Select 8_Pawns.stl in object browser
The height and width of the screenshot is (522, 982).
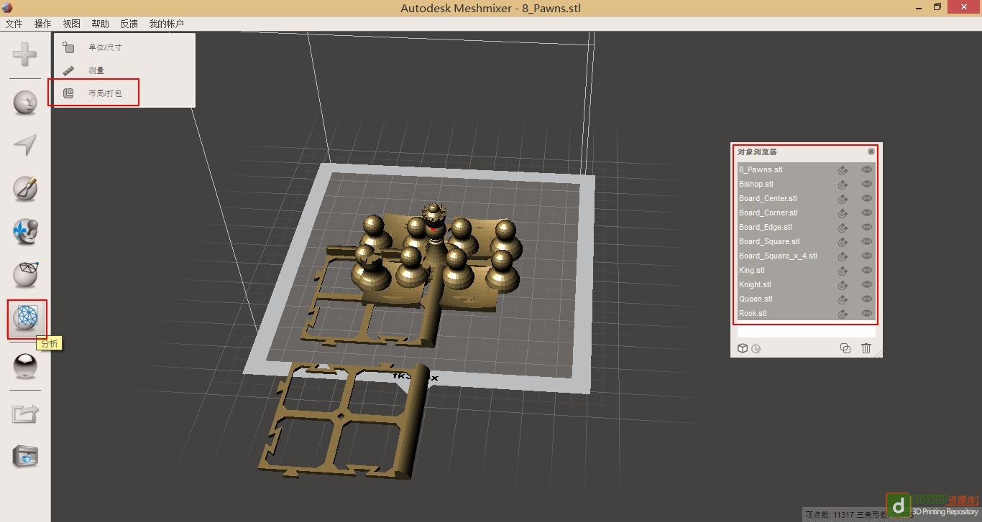pos(806,169)
